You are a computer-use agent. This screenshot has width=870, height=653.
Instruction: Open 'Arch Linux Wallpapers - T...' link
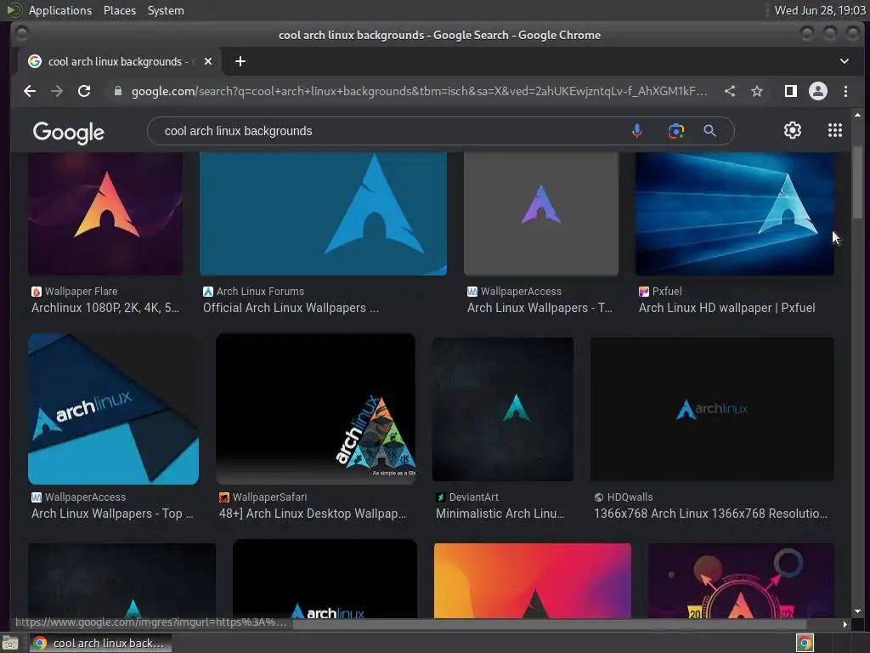[x=540, y=308]
